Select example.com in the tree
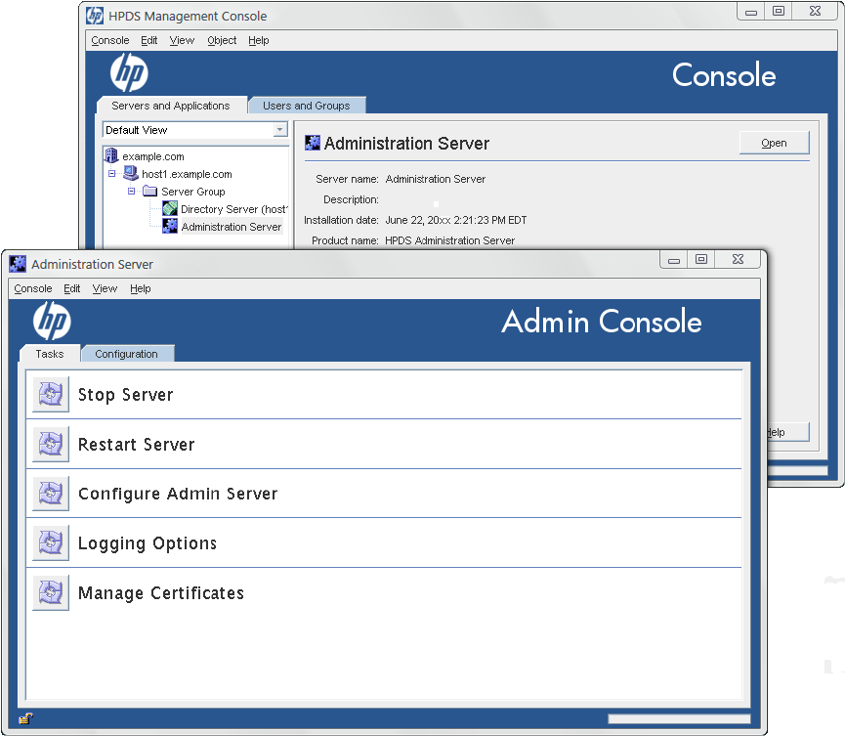The image size is (845, 736). pyautogui.click(x=153, y=156)
